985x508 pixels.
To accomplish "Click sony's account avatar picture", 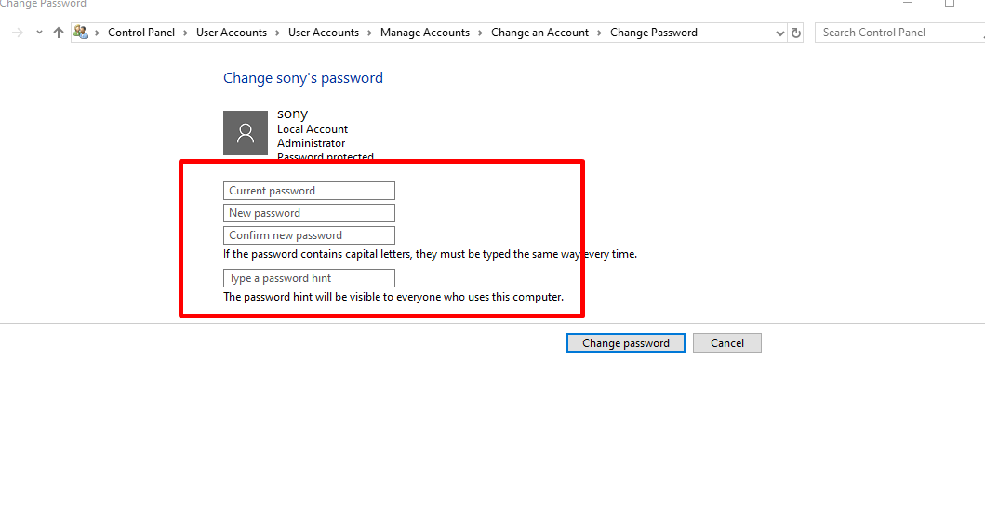I will tap(246, 133).
